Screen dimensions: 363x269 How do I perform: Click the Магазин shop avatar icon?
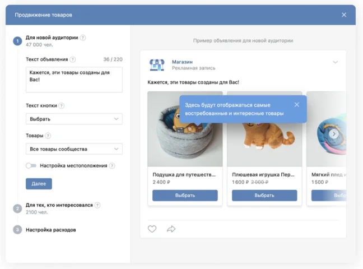157,65
